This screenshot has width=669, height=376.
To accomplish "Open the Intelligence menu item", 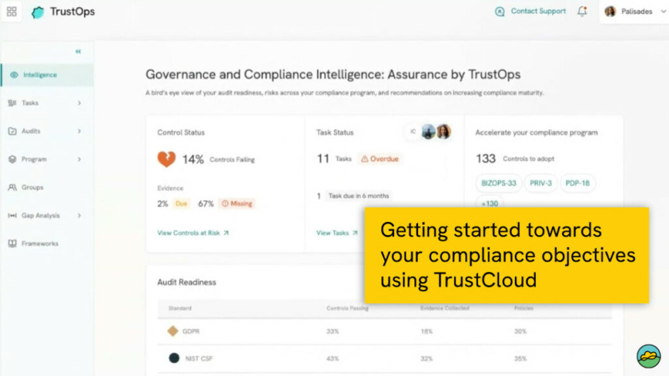I will [47, 75].
